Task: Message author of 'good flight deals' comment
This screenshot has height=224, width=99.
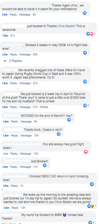Action: tap(26, 154)
